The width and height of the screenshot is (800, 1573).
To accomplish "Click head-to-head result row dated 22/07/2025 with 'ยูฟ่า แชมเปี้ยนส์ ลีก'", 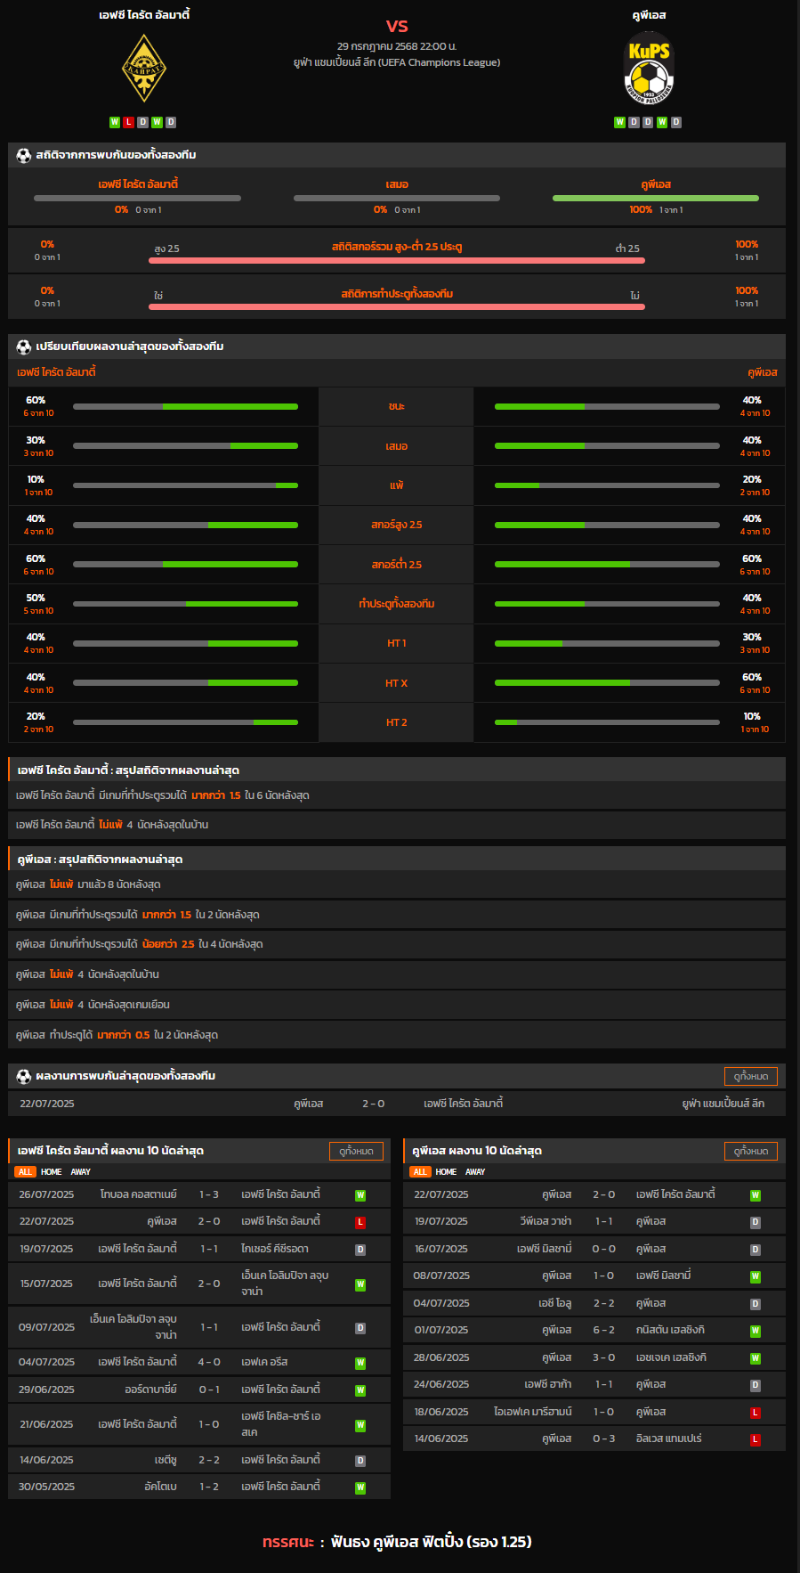I will point(397,1104).
